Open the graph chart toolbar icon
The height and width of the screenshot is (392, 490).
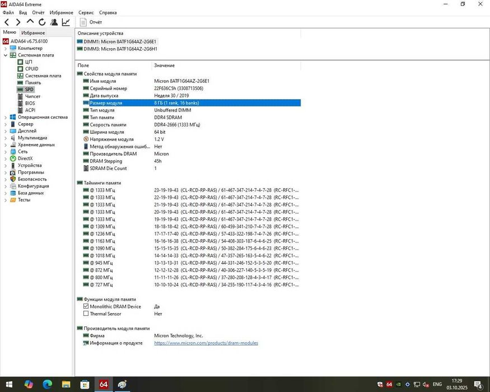pos(66,22)
